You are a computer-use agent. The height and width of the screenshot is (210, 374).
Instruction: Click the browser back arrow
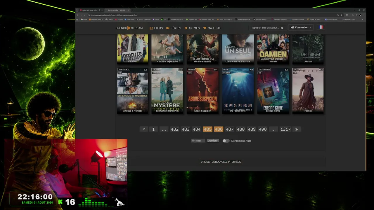77,15
